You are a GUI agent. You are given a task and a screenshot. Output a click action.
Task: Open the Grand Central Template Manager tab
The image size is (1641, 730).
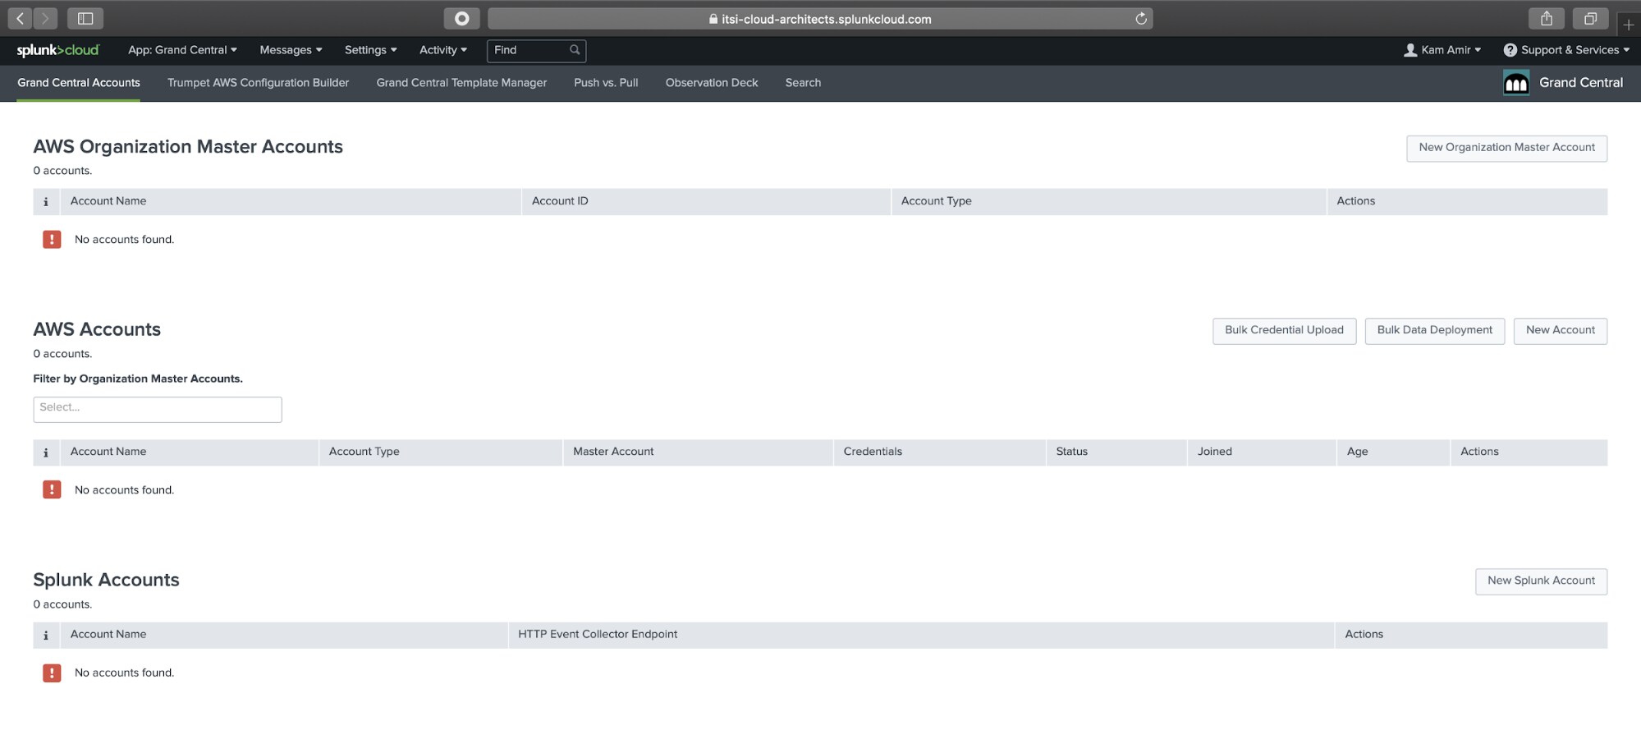(461, 83)
